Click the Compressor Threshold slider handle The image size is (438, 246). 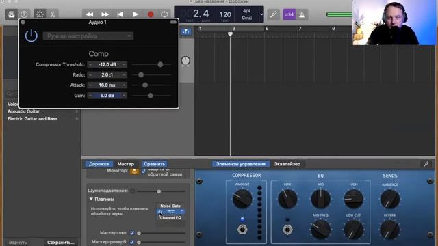pos(160,64)
